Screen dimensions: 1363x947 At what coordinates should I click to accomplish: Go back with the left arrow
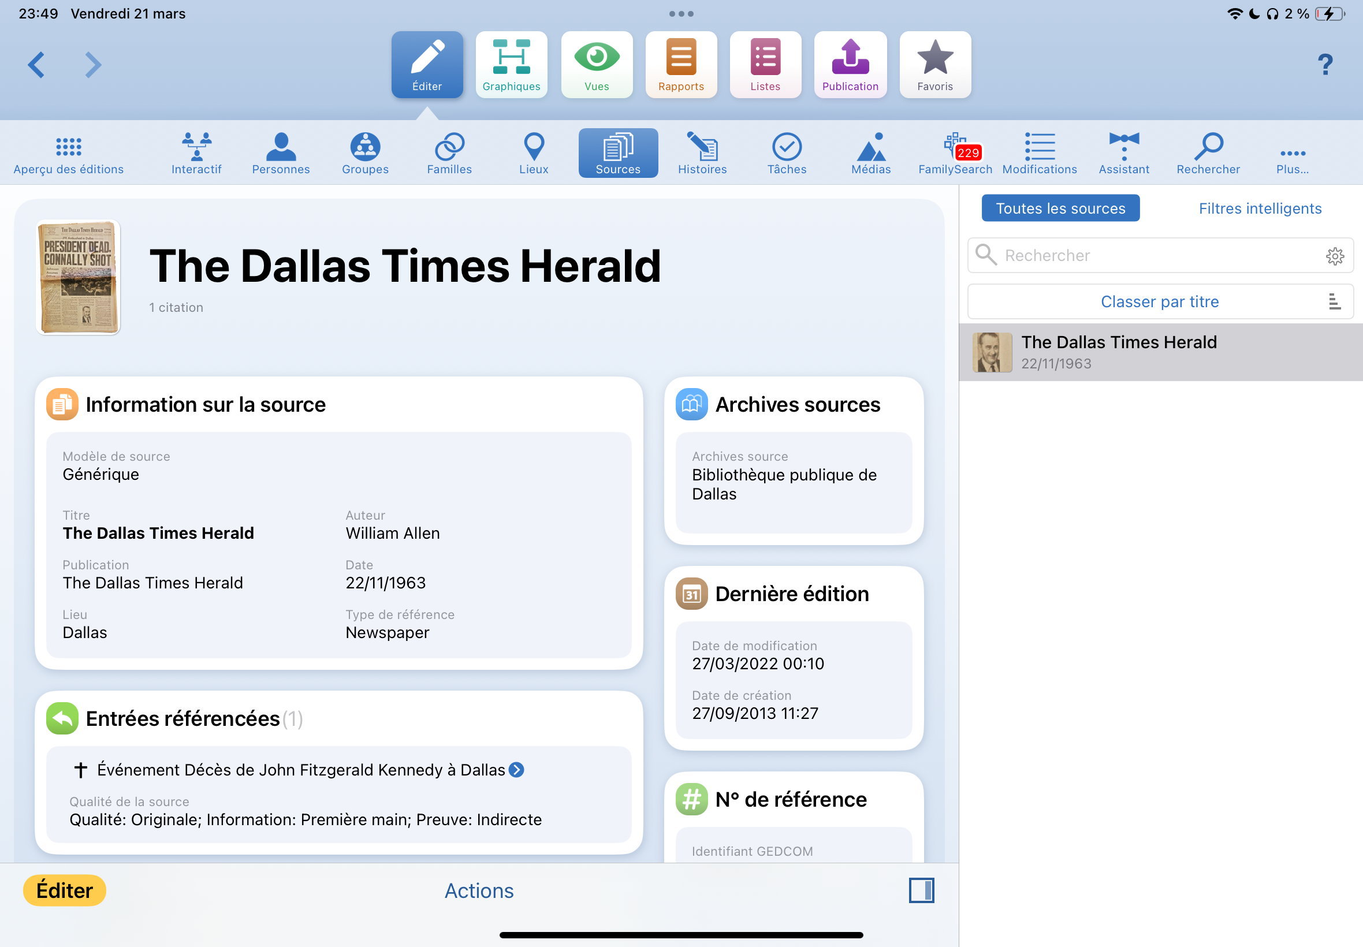[36, 65]
